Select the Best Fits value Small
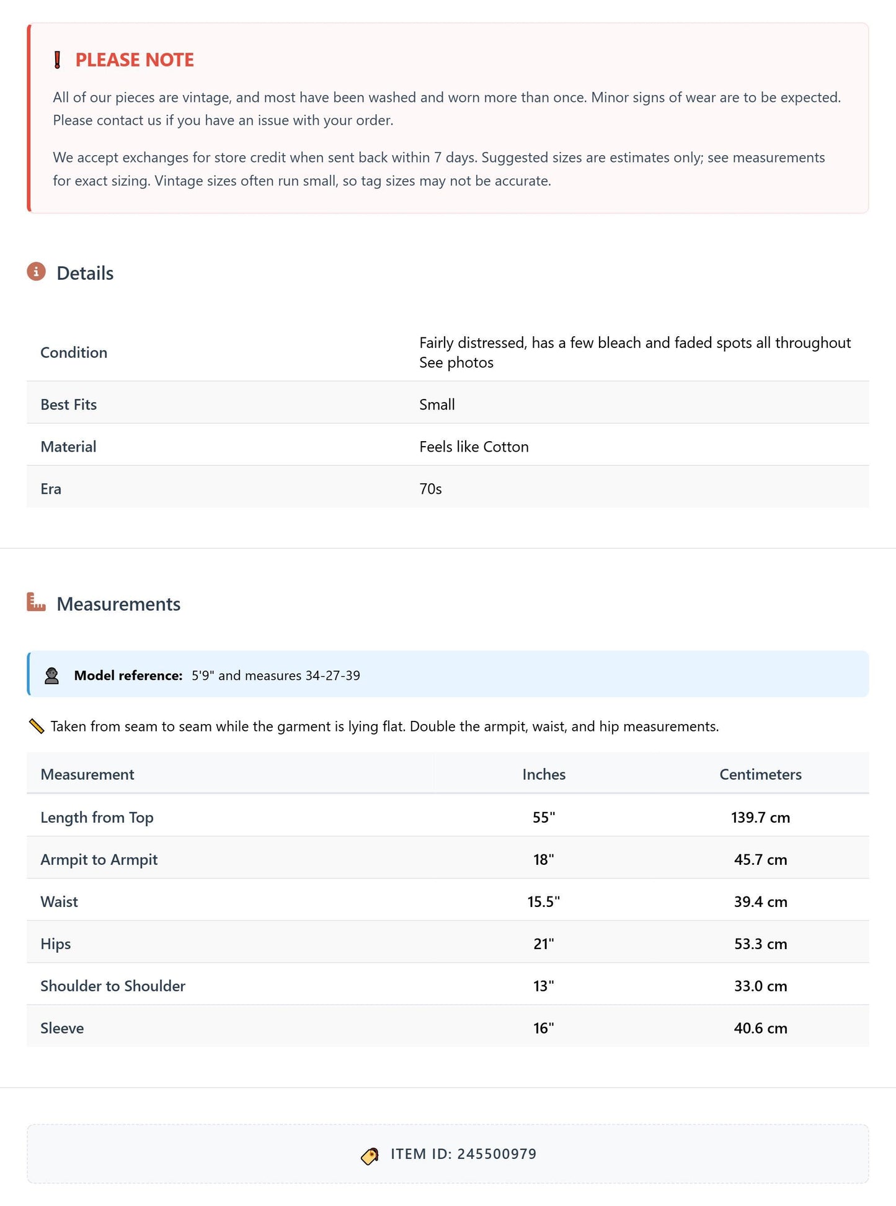 pos(437,404)
